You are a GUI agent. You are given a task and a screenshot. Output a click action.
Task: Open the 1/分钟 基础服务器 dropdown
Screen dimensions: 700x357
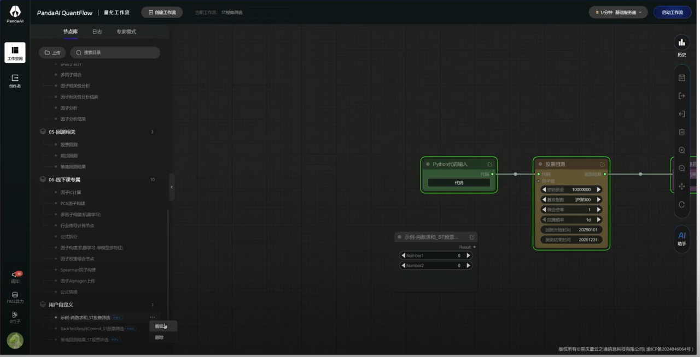coord(618,12)
